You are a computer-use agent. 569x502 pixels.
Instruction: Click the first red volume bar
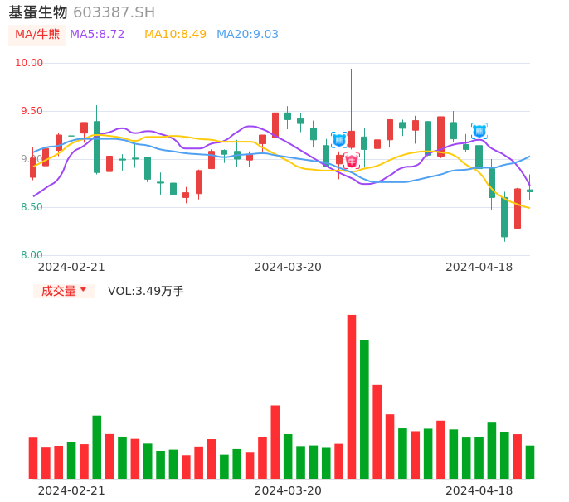(x=33, y=457)
